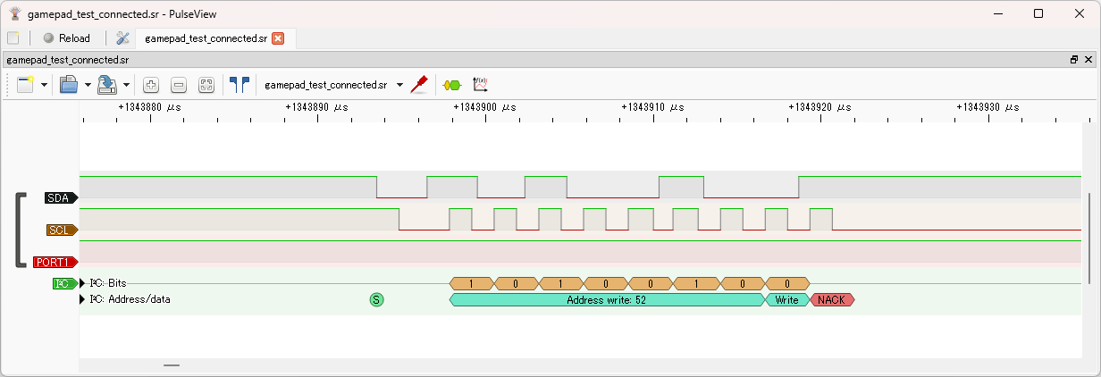Close the gamepad_test_connected.sr tab
1101x377 pixels.
coord(278,38)
